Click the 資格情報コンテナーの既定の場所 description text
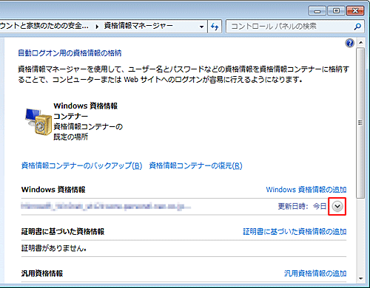370x288 pixels. tap(88, 131)
